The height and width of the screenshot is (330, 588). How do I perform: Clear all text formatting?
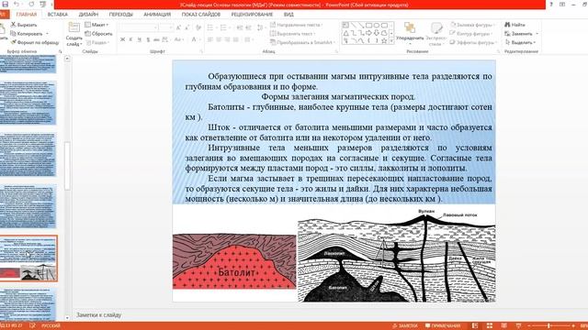point(198,27)
